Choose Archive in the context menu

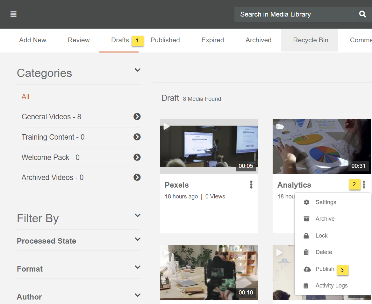point(325,219)
